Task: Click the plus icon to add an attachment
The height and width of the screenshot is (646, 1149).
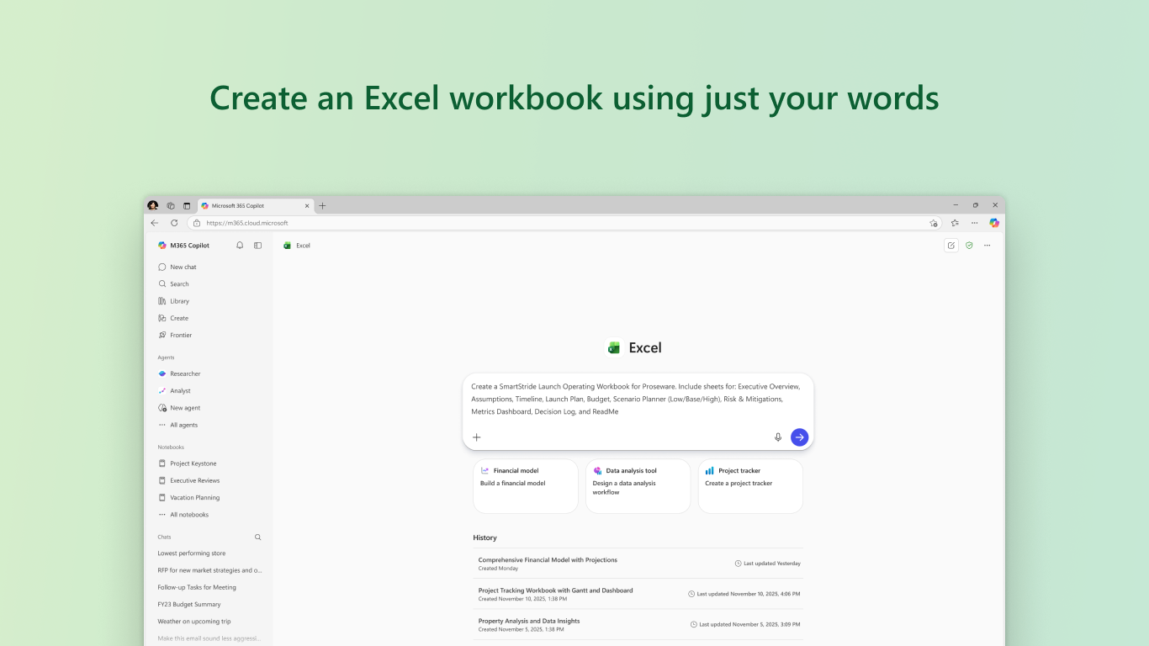Action: coord(477,437)
